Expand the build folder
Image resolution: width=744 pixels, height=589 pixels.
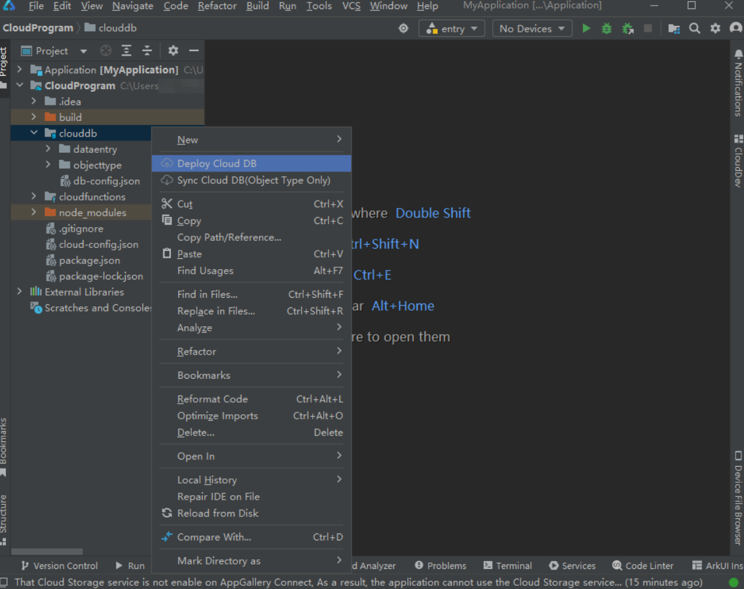click(x=34, y=117)
